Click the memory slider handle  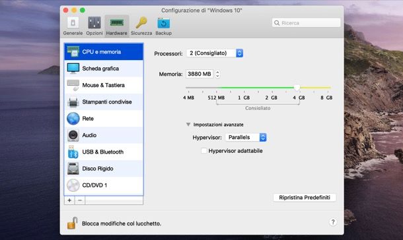pos(297,88)
